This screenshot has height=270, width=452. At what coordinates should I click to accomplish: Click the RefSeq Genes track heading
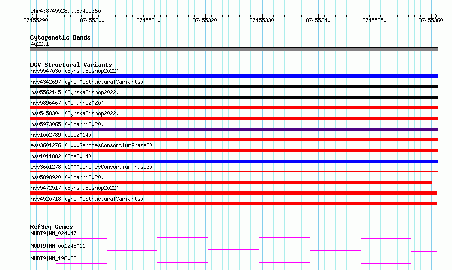51,227
